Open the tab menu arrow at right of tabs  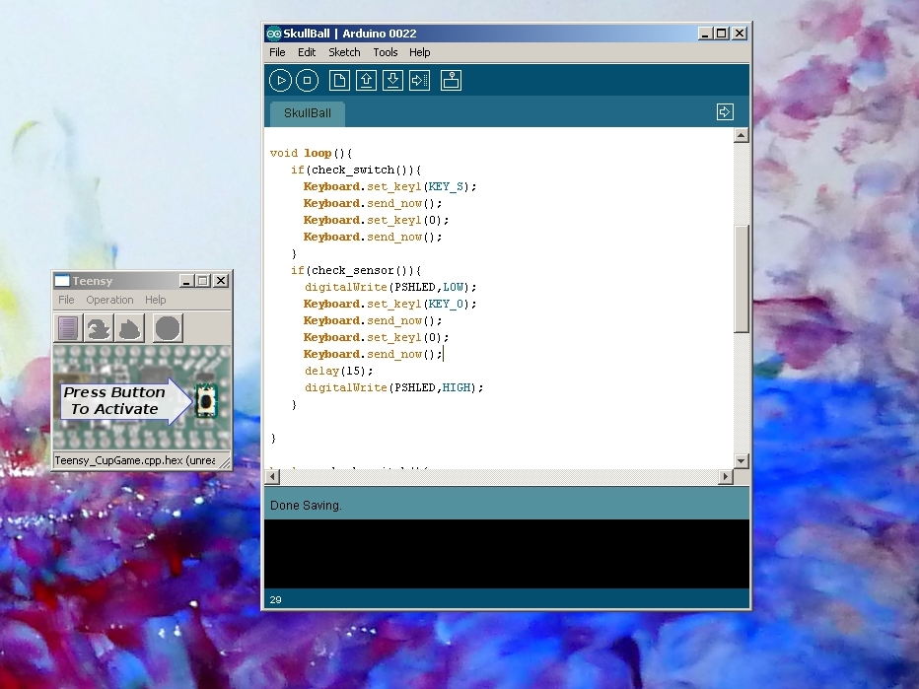[x=725, y=112]
